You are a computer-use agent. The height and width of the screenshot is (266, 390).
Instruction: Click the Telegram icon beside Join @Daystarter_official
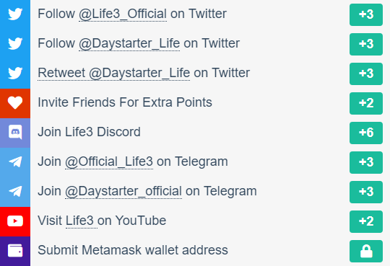[x=15, y=192]
